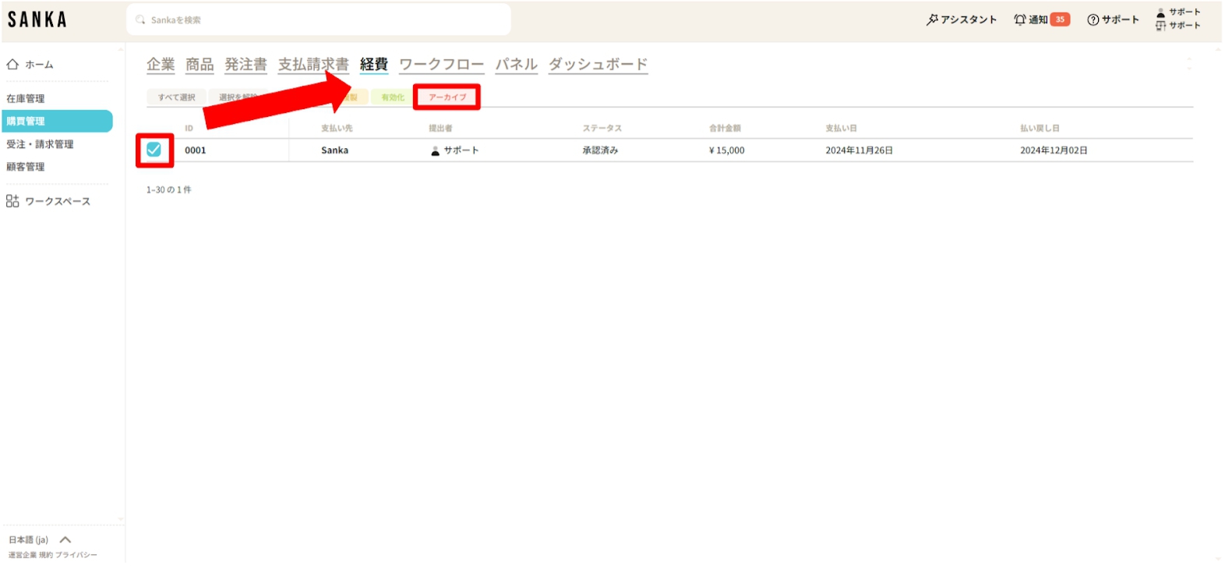The height and width of the screenshot is (569, 1225).
Task: Click expense ID 0001
Action: pos(196,150)
